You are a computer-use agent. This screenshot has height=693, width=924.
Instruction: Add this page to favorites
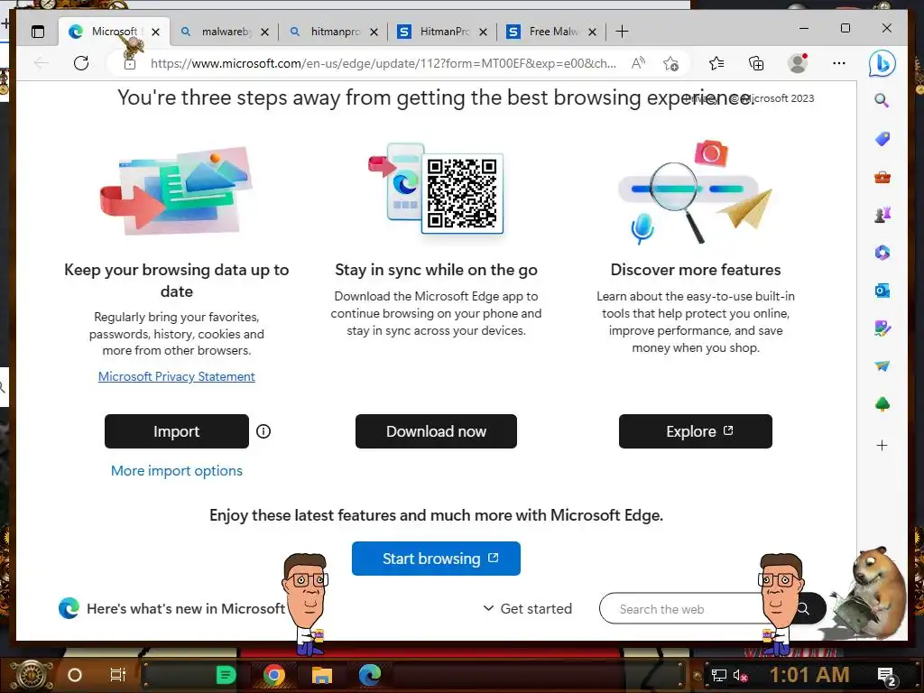(670, 63)
